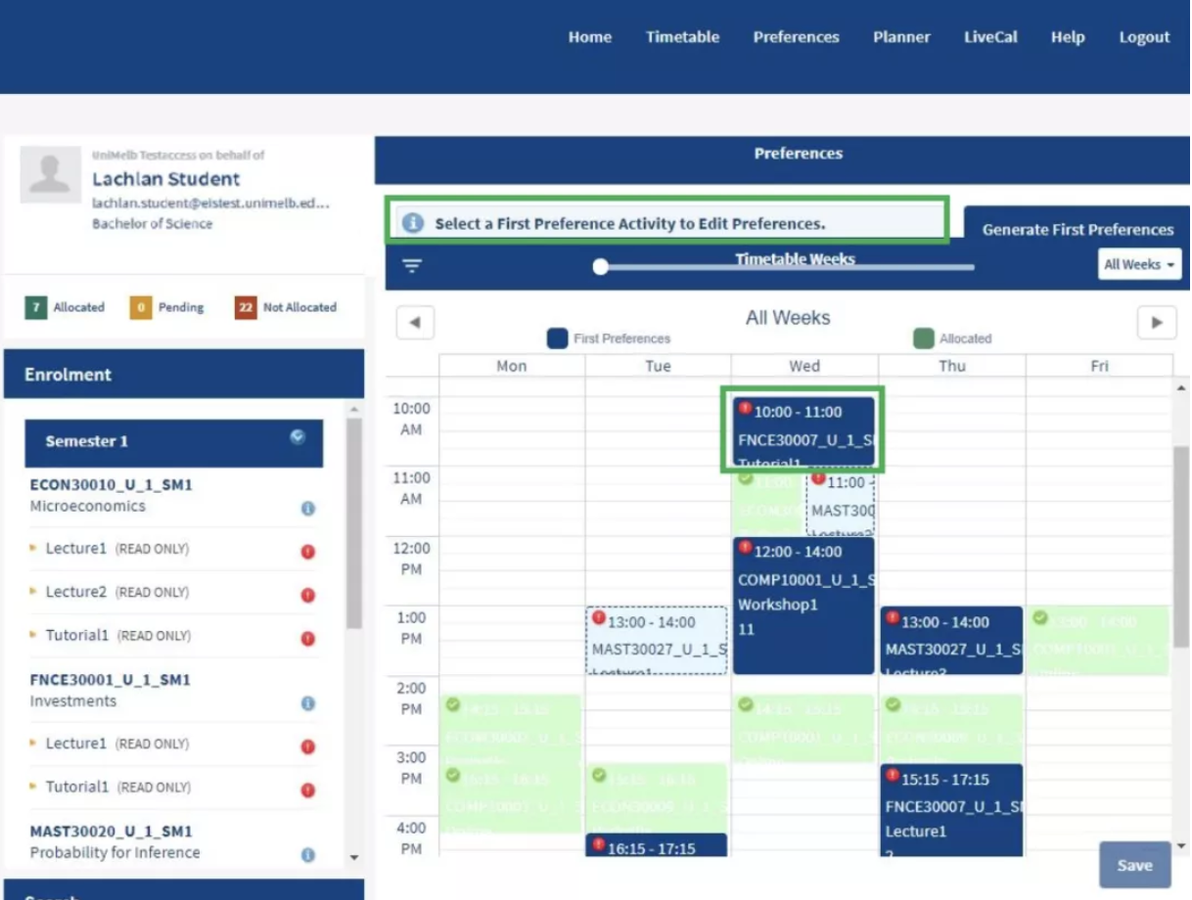Click the blue info icon in the preference banner
This screenshot has height=900, width=1192.
(x=412, y=221)
